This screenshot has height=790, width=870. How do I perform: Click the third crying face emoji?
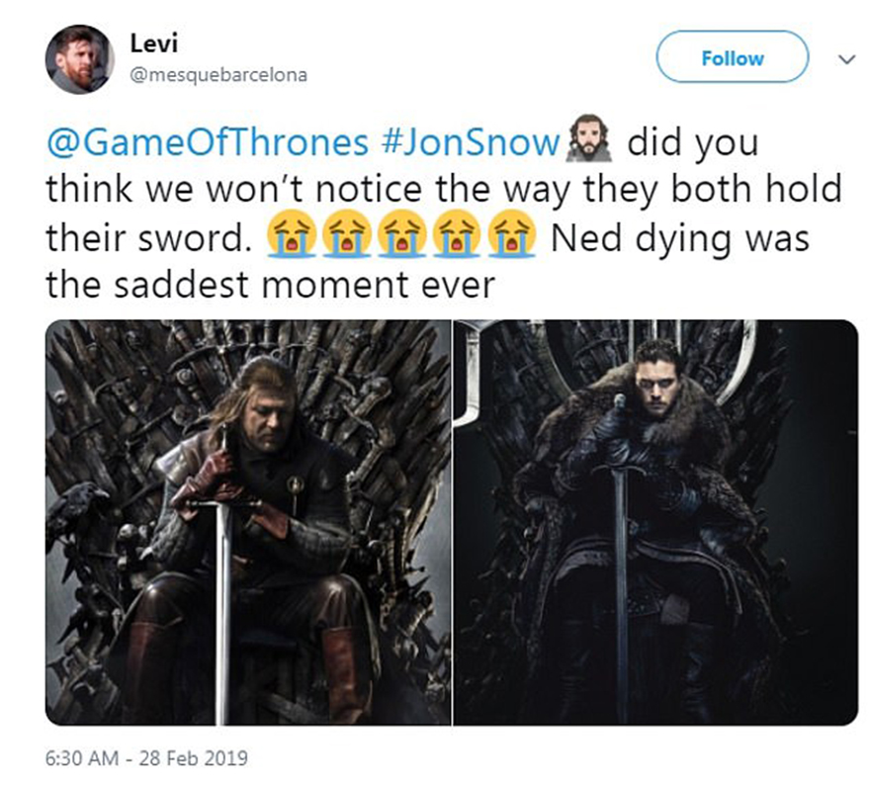click(x=395, y=238)
